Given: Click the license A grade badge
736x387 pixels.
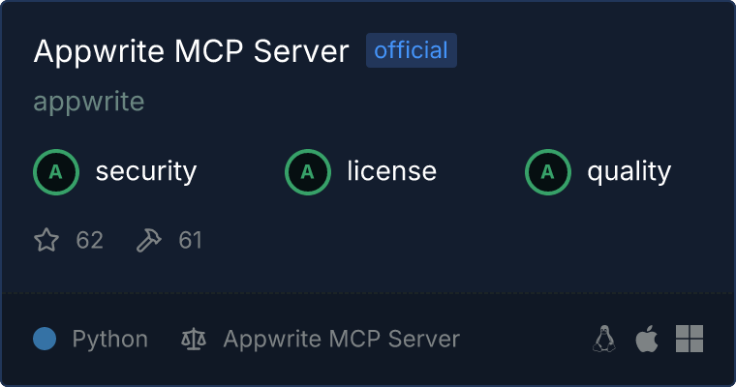Looking at the screenshot, I should (x=308, y=172).
